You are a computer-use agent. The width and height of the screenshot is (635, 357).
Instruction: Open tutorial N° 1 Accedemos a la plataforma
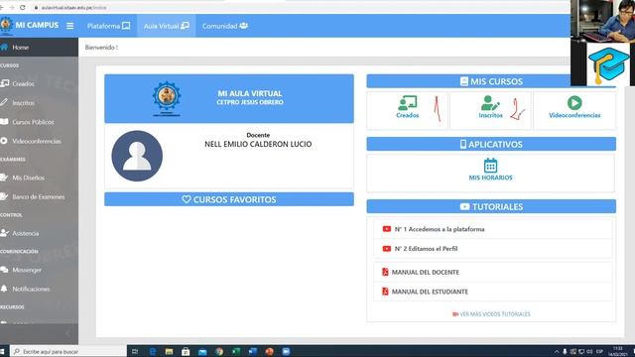(x=440, y=229)
